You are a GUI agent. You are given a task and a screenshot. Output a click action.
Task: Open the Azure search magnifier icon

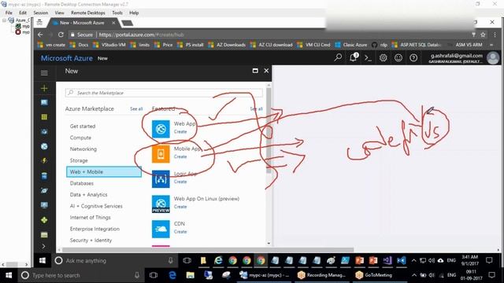338,57
